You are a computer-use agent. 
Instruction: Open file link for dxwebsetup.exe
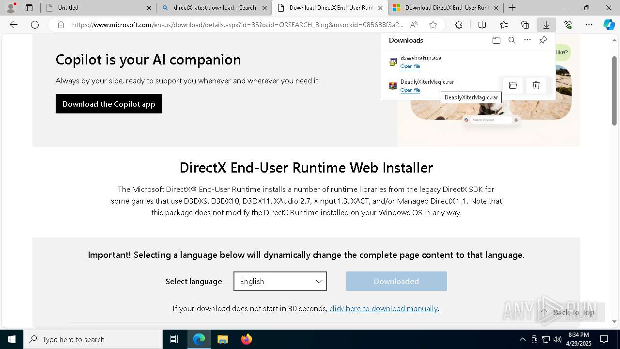[x=410, y=66]
